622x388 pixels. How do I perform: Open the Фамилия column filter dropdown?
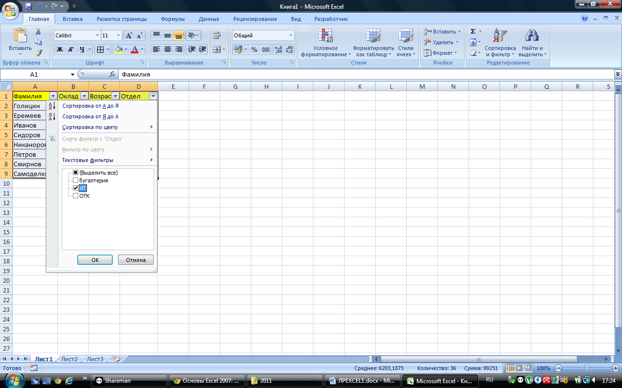click(x=53, y=96)
